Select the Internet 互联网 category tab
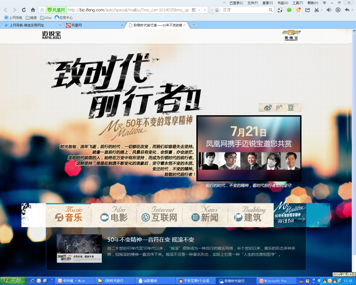 (x=159, y=215)
